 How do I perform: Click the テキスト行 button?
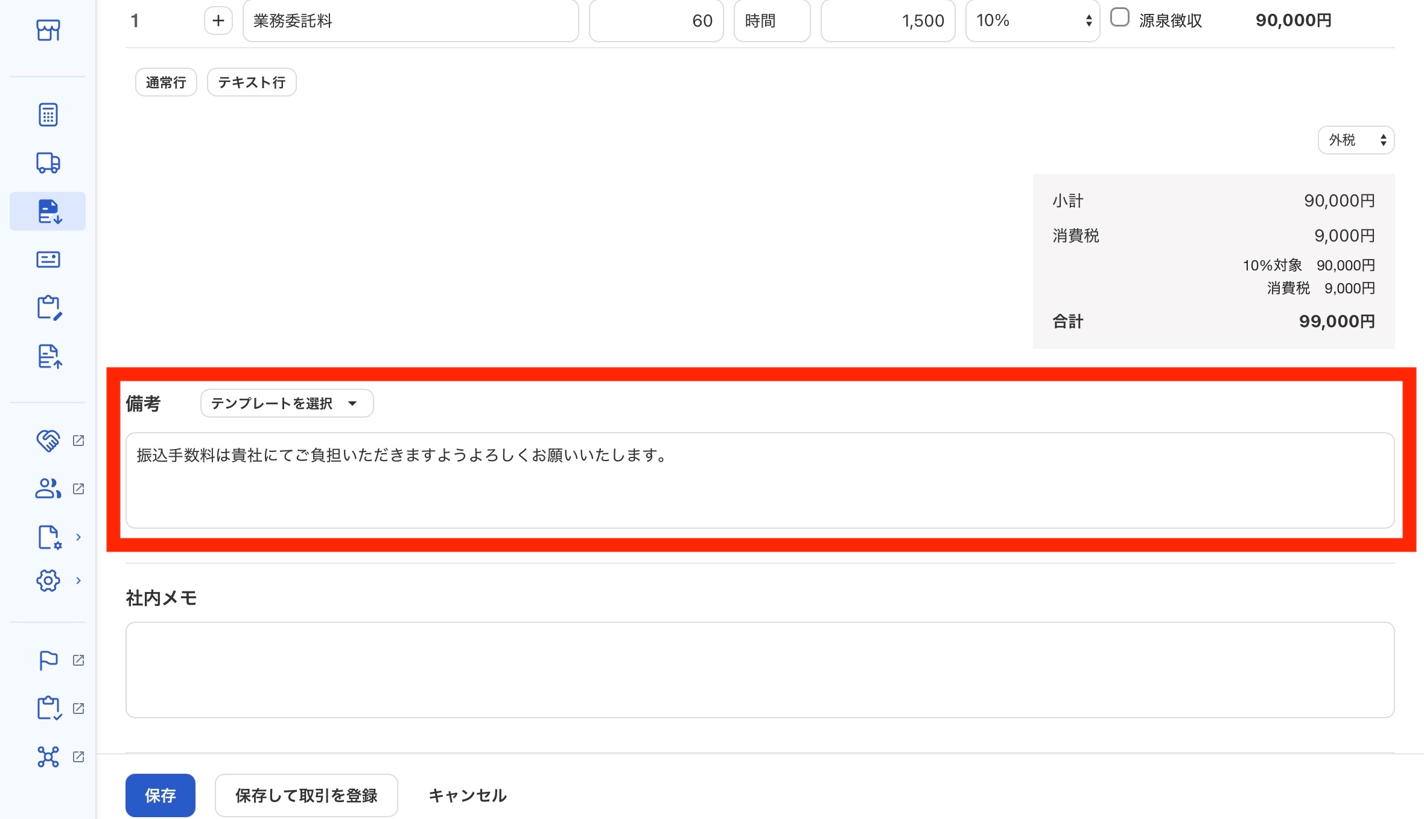pos(252,82)
